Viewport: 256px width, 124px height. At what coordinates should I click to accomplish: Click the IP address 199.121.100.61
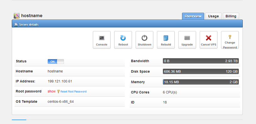(x=60, y=81)
